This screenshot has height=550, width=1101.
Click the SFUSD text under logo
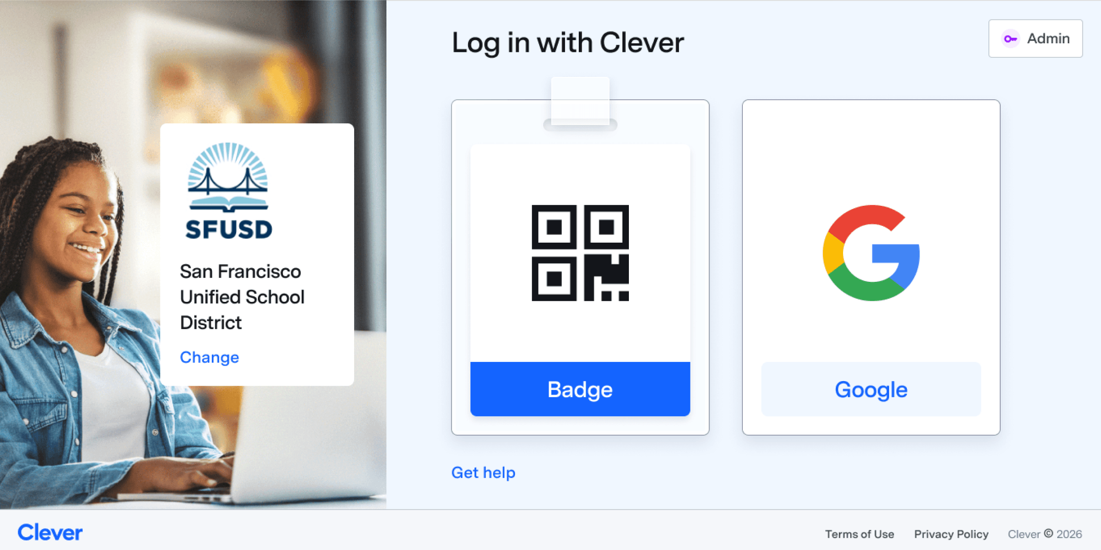click(x=228, y=229)
